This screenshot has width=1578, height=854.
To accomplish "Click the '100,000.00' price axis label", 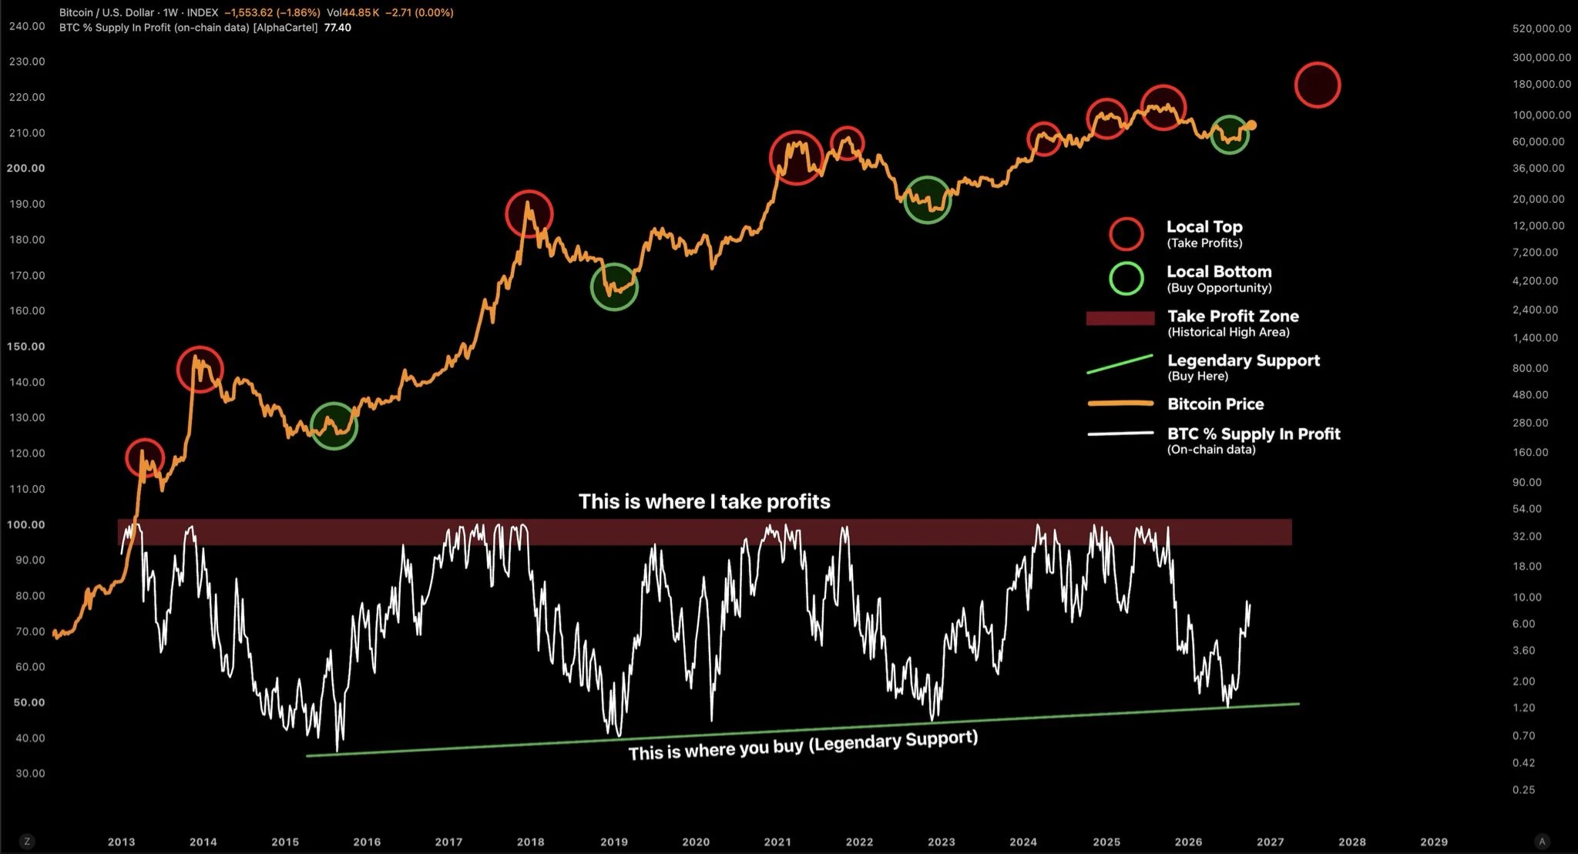I will 1542,115.
